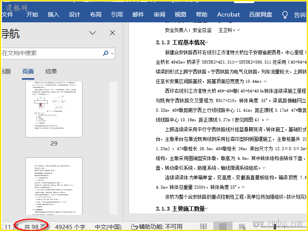Expand navigation pane options chevron
308x231 pixels.
point(92,33)
